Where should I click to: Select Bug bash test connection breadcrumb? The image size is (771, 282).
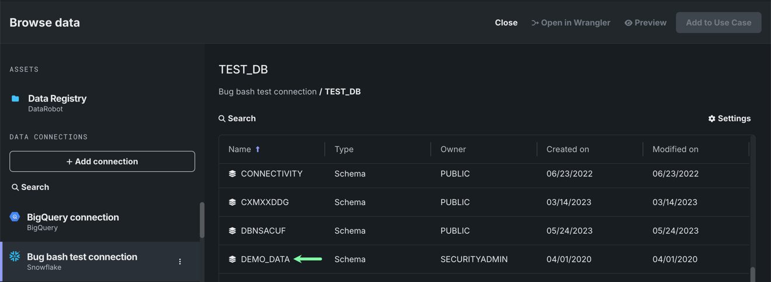(x=268, y=91)
